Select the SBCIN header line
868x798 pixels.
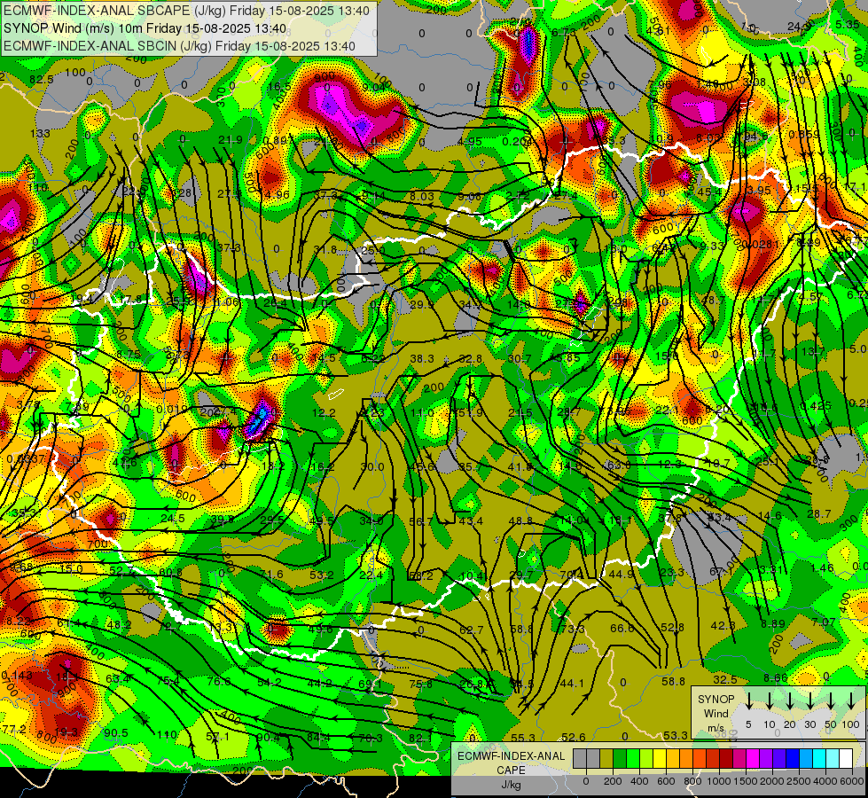[x=179, y=46]
